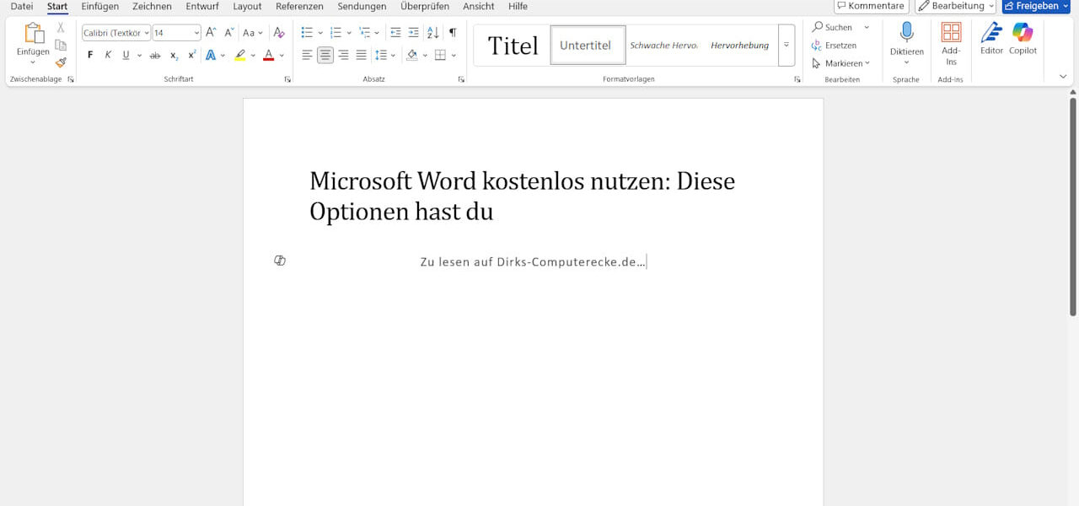Decrease paragraph indent
This screenshot has width=1079, height=506.
395,33
